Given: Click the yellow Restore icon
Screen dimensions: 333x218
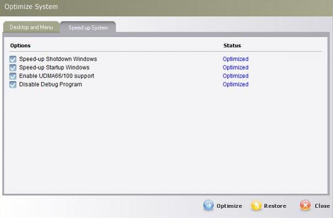Looking at the screenshot, I should [256, 205].
